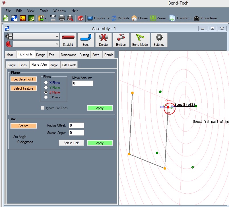This screenshot has width=229, height=207.
Task: Click Apply in the Arc group
Action: [100, 143]
